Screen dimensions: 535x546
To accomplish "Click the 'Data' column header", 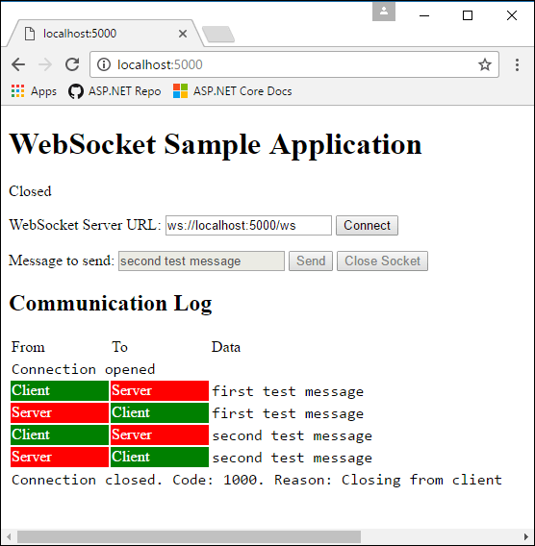I will click(226, 347).
